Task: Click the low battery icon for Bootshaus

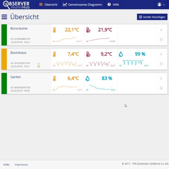Action: click(x=39, y=65)
